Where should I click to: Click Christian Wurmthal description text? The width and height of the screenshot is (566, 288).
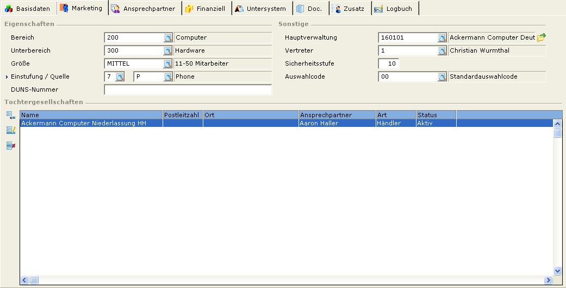(480, 50)
